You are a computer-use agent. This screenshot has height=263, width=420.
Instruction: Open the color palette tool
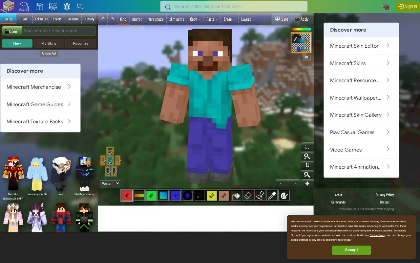coord(284,196)
